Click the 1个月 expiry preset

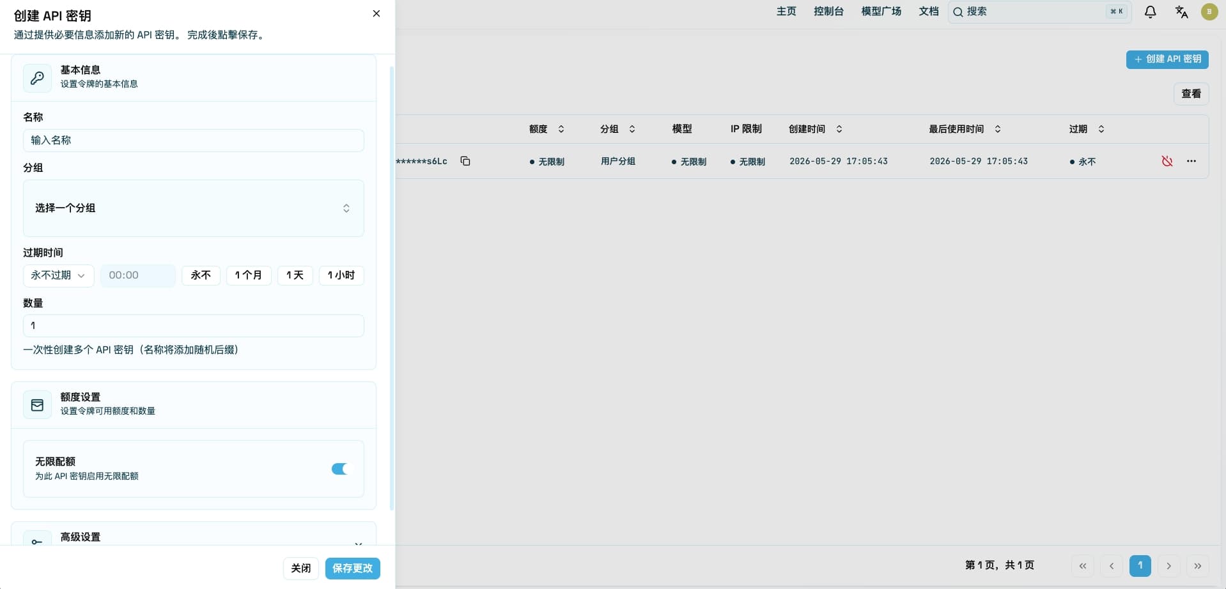point(249,275)
